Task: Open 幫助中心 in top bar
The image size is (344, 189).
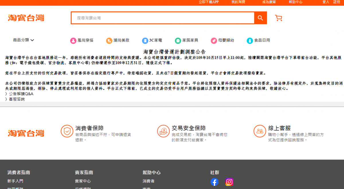Action: click(x=296, y=2)
